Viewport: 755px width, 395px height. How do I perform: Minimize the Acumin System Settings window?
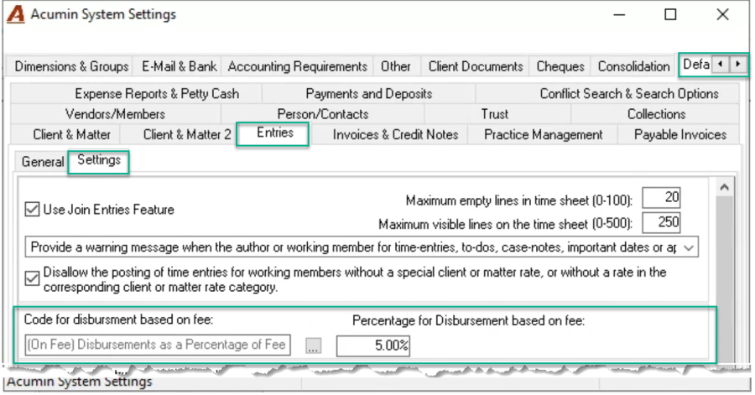tap(619, 15)
